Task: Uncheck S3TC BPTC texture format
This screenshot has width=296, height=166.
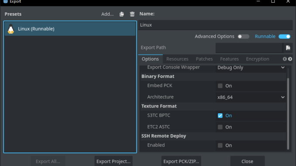Action: coord(220,116)
